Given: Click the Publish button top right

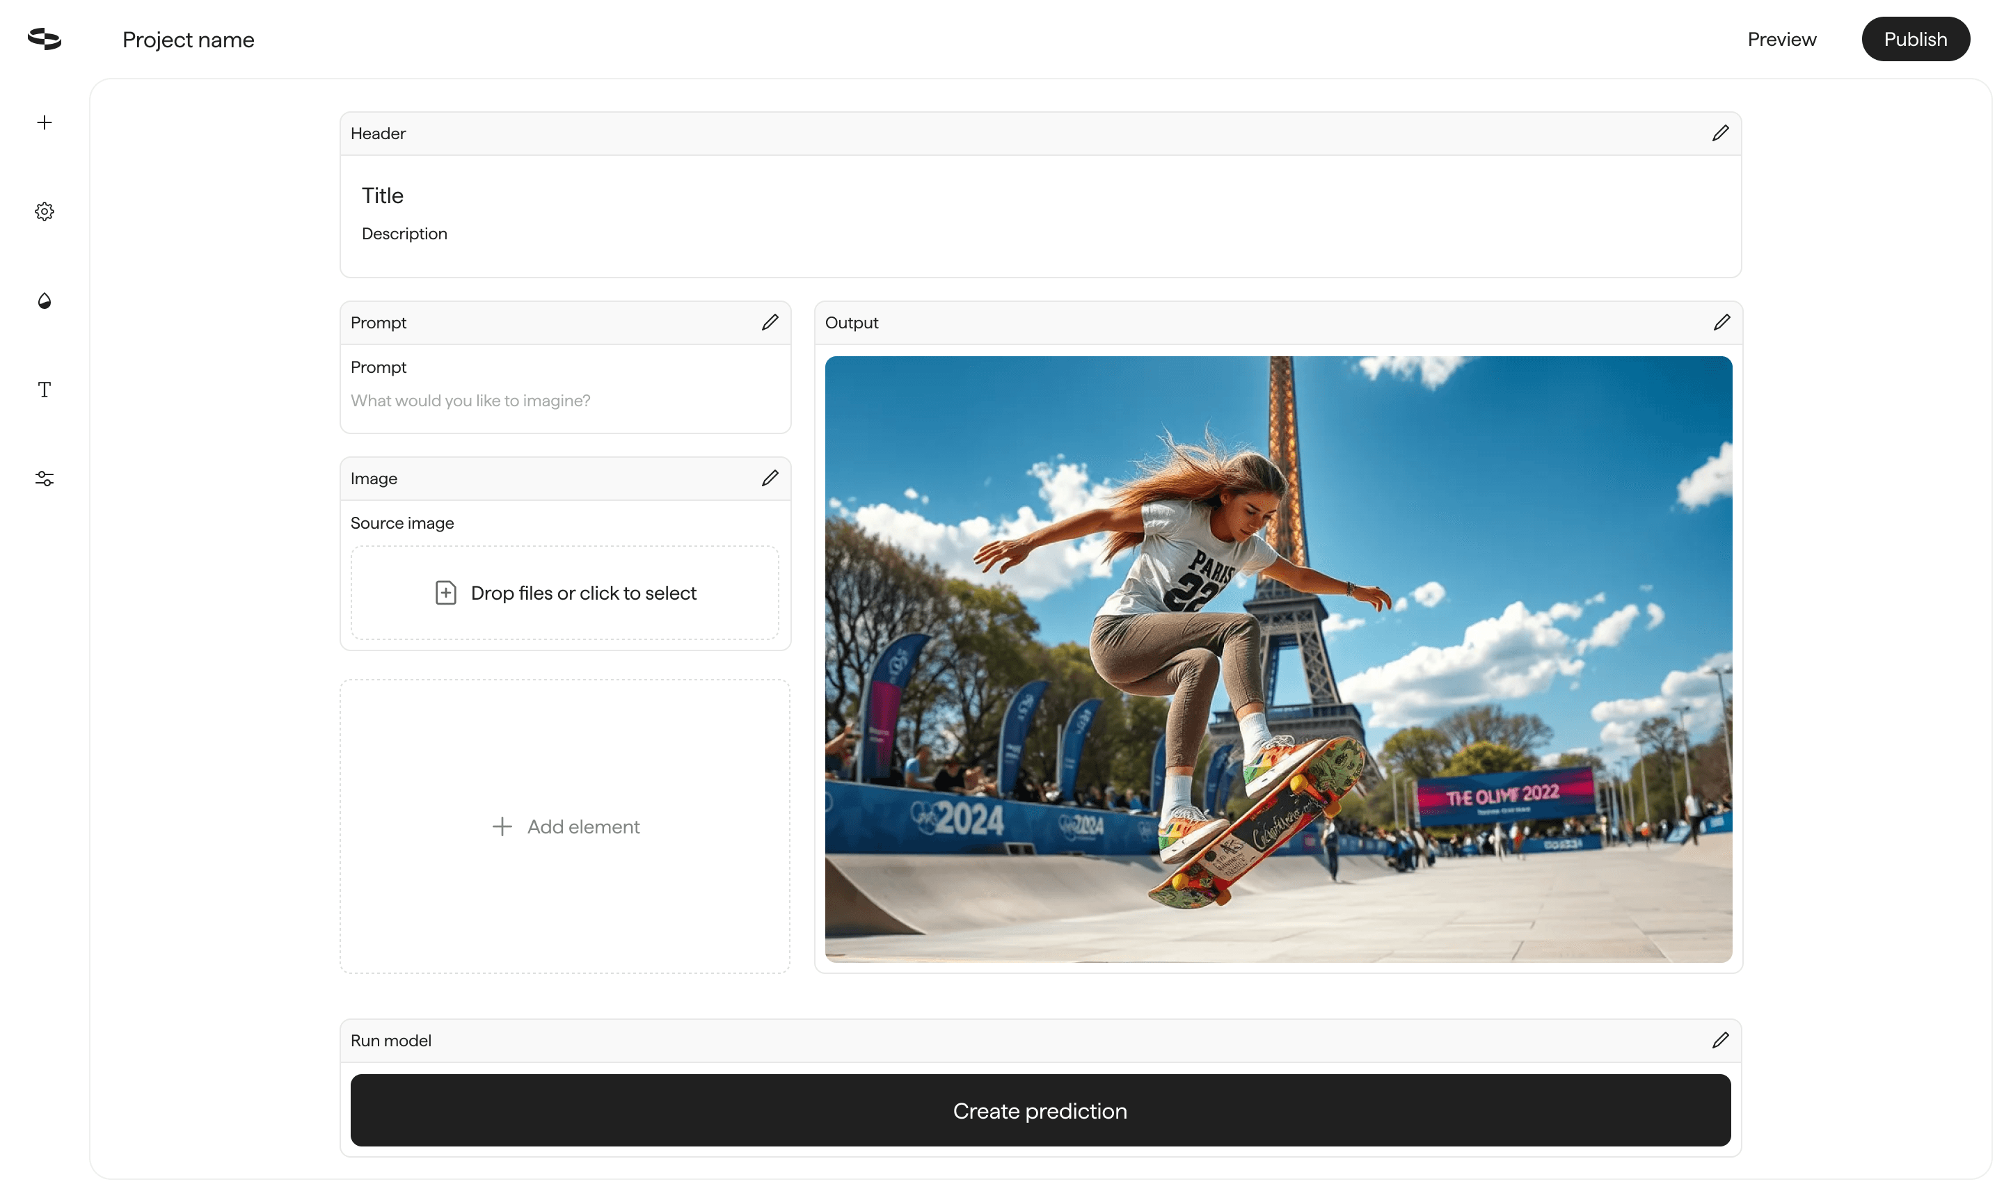Looking at the screenshot, I should [1916, 38].
